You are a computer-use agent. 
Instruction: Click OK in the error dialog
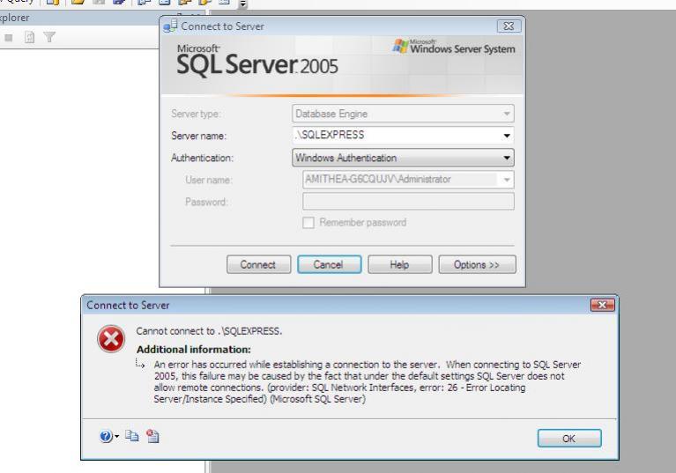[x=569, y=438]
